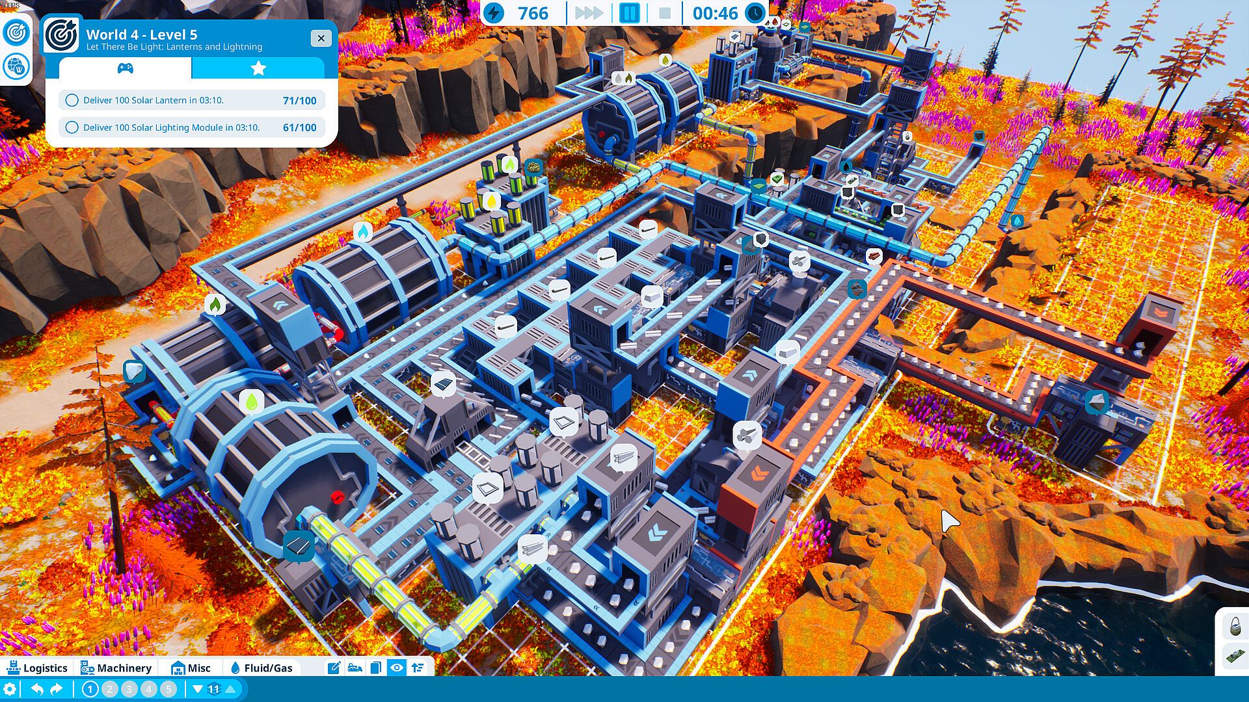This screenshot has height=702, width=1249.
Task: Select the edit pencil tool
Action: (x=334, y=668)
